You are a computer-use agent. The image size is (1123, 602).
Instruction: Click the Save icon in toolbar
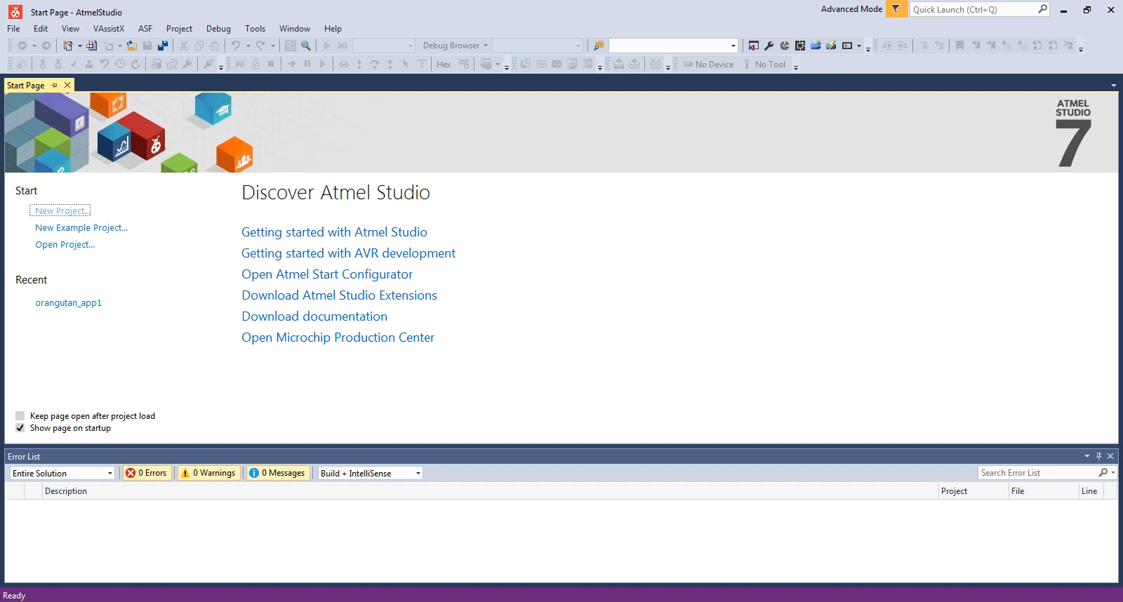pos(147,46)
